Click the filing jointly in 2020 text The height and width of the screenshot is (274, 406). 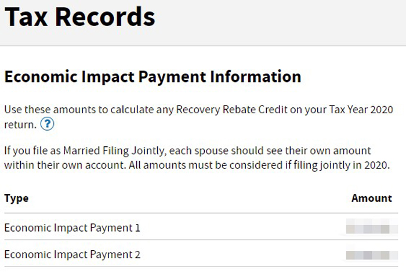click(x=342, y=165)
